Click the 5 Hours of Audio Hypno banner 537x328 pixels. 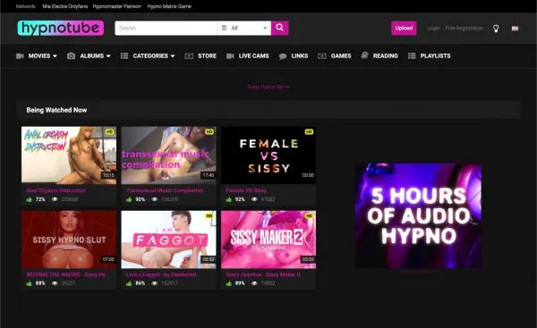pyautogui.click(x=419, y=215)
